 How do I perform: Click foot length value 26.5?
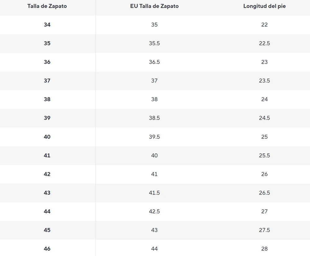coord(264,193)
